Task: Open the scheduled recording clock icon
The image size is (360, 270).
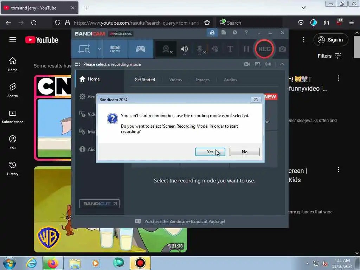Action: pyautogui.click(x=234, y=33)
